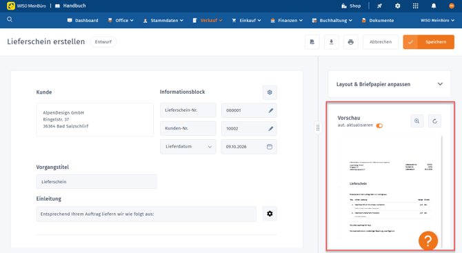Click the rocket icon in top bar
Viewport: 462px width, 253px height.
click(379, 6)
